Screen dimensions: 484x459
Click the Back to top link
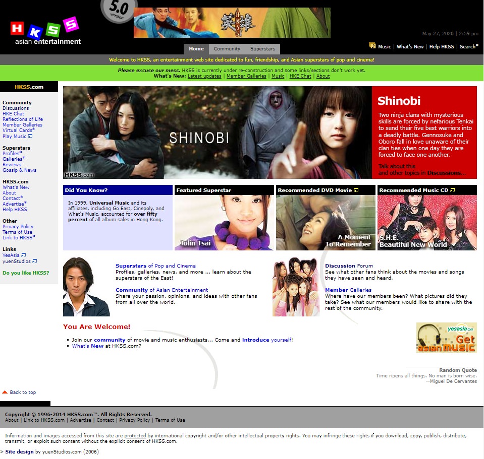pos(23,392)
